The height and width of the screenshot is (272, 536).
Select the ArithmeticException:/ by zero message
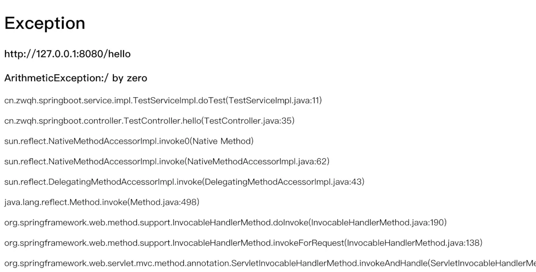76,78
